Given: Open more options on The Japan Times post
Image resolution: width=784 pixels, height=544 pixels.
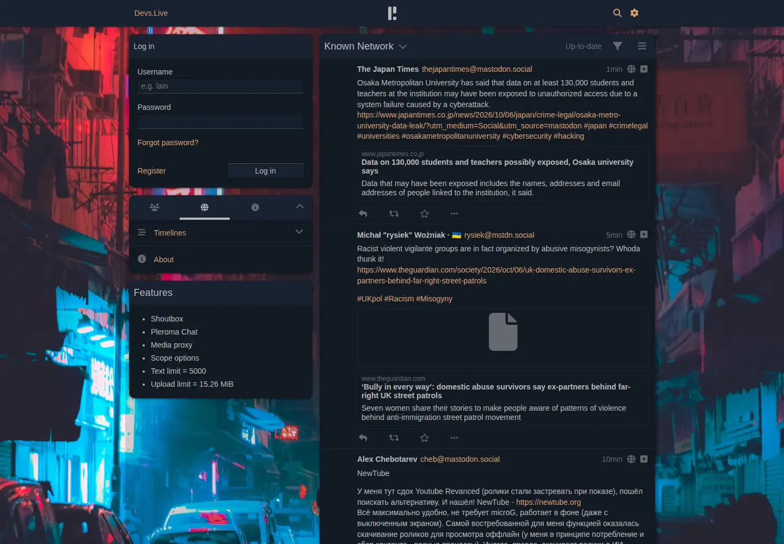Looking at the screenshot, I should (455, 214).
